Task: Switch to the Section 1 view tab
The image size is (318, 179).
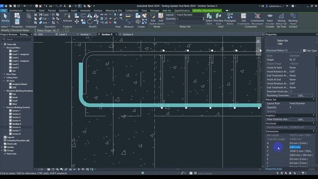Action: 85,34
